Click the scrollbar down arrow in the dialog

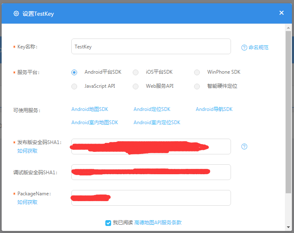tap(288, 227)
